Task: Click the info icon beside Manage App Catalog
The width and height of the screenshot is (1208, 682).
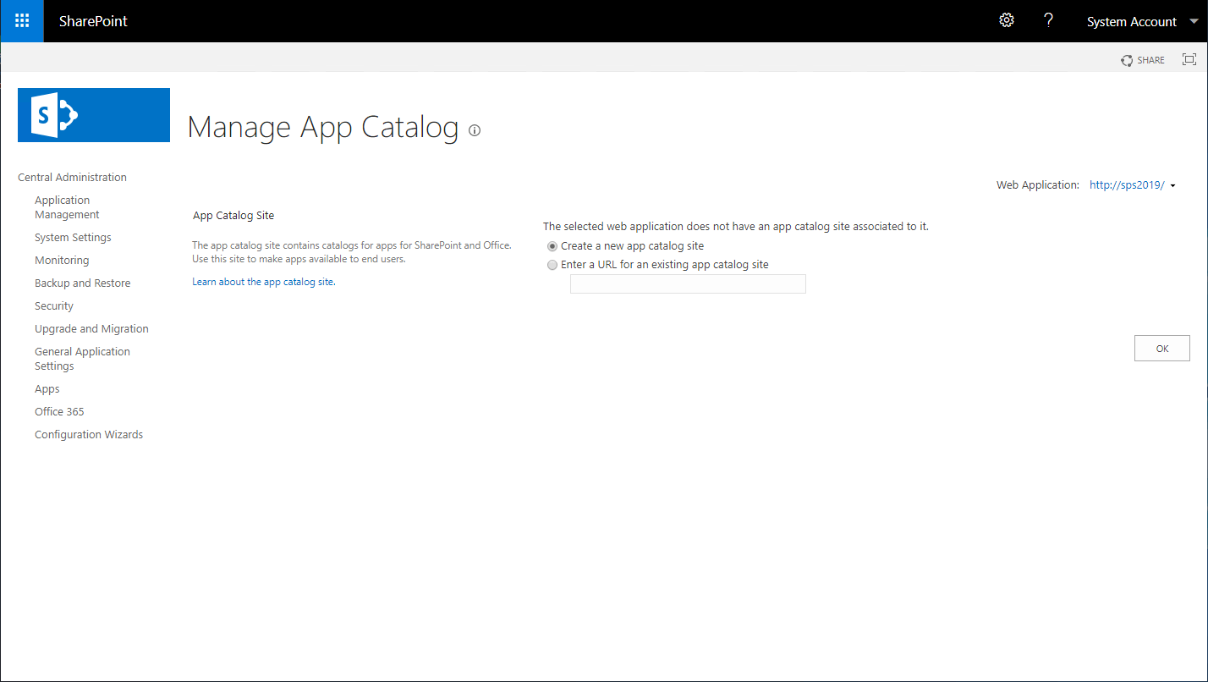Action: [x=474, y=130]
